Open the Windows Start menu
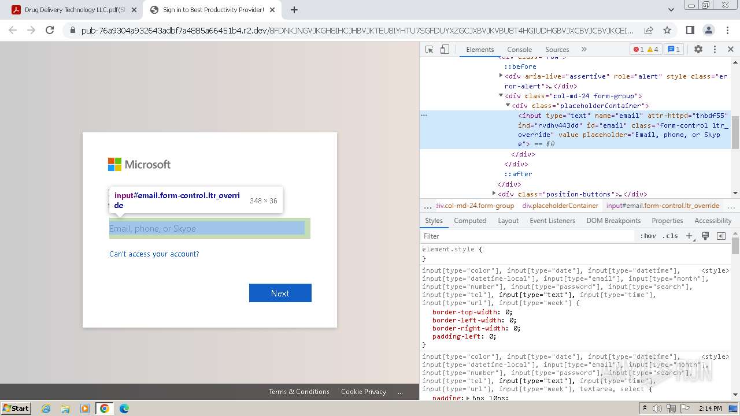The width and height of the screenshot is (740, 416). point(16,408)
